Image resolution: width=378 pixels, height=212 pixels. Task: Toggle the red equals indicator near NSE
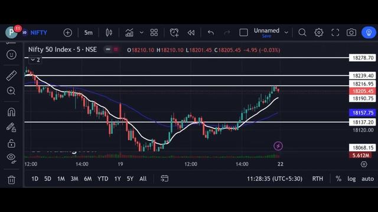116,49
